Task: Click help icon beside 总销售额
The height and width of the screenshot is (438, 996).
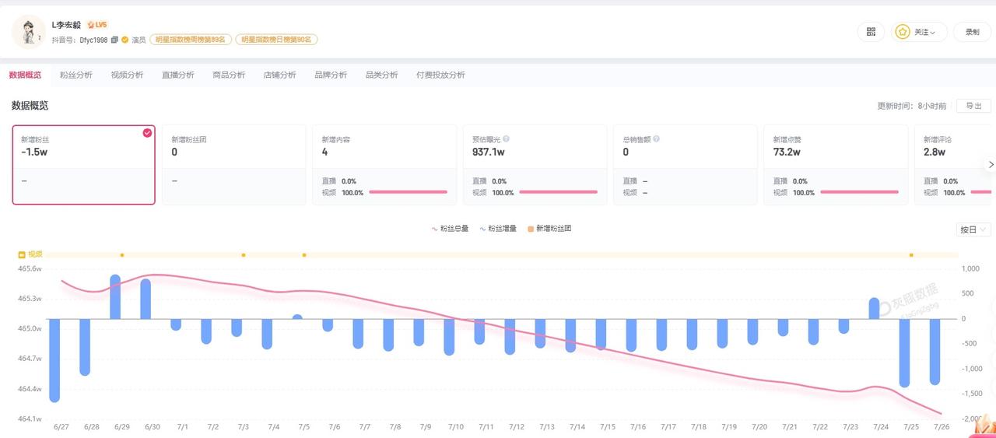Action: coord(657,139)
